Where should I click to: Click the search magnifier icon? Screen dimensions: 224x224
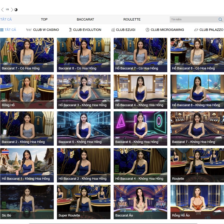[220, 19]
